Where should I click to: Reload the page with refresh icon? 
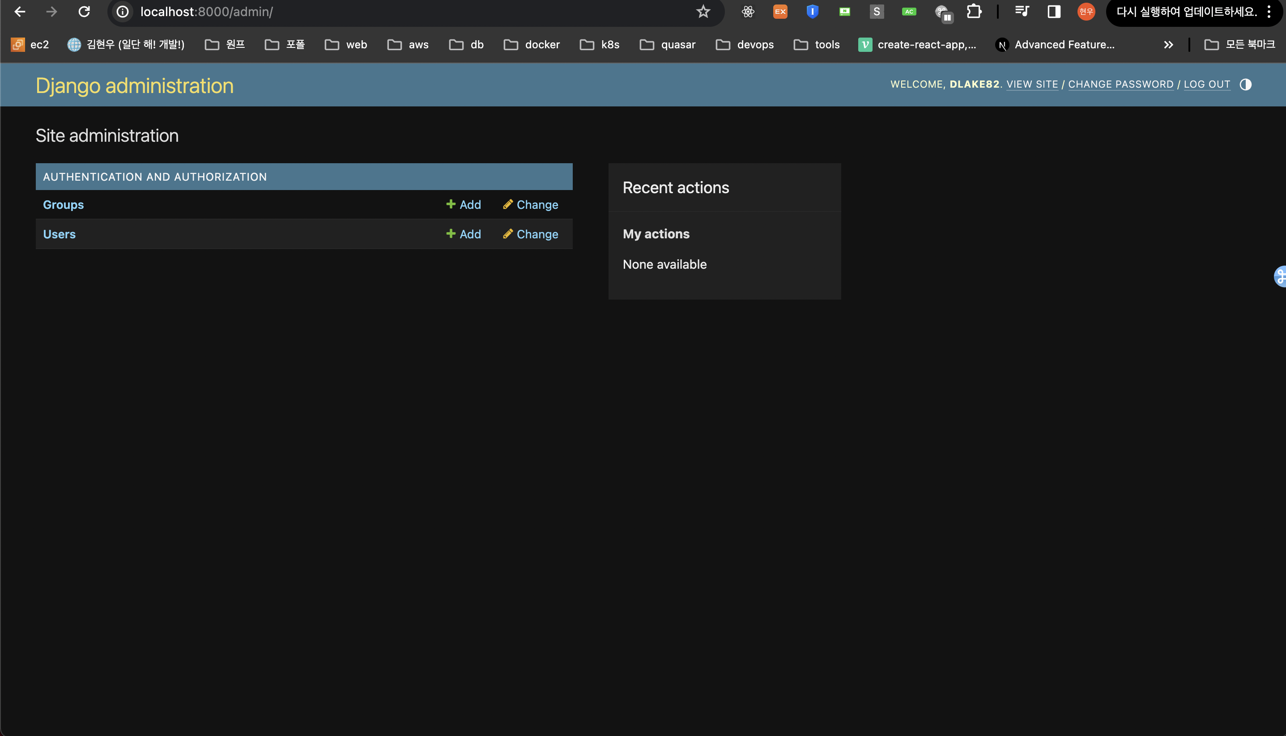[84, 12]
